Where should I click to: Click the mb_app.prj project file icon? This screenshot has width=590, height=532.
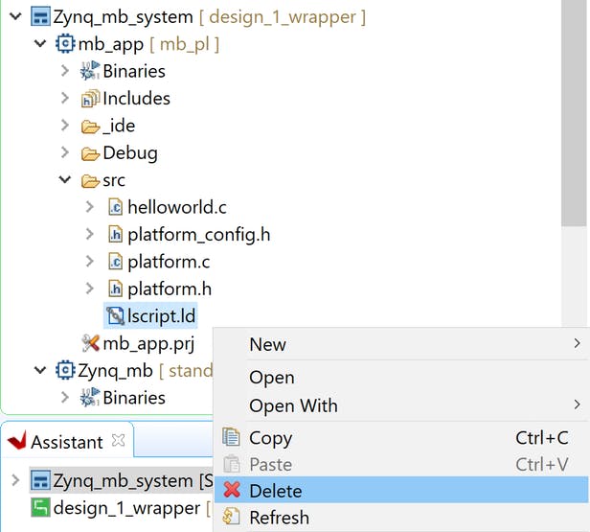[91, 343]
